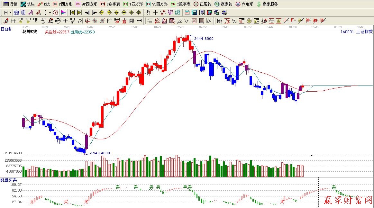The height and width of the screenshot is (208, 374).
Task: Select the Gann box fan tool
Action: point(165,21)
